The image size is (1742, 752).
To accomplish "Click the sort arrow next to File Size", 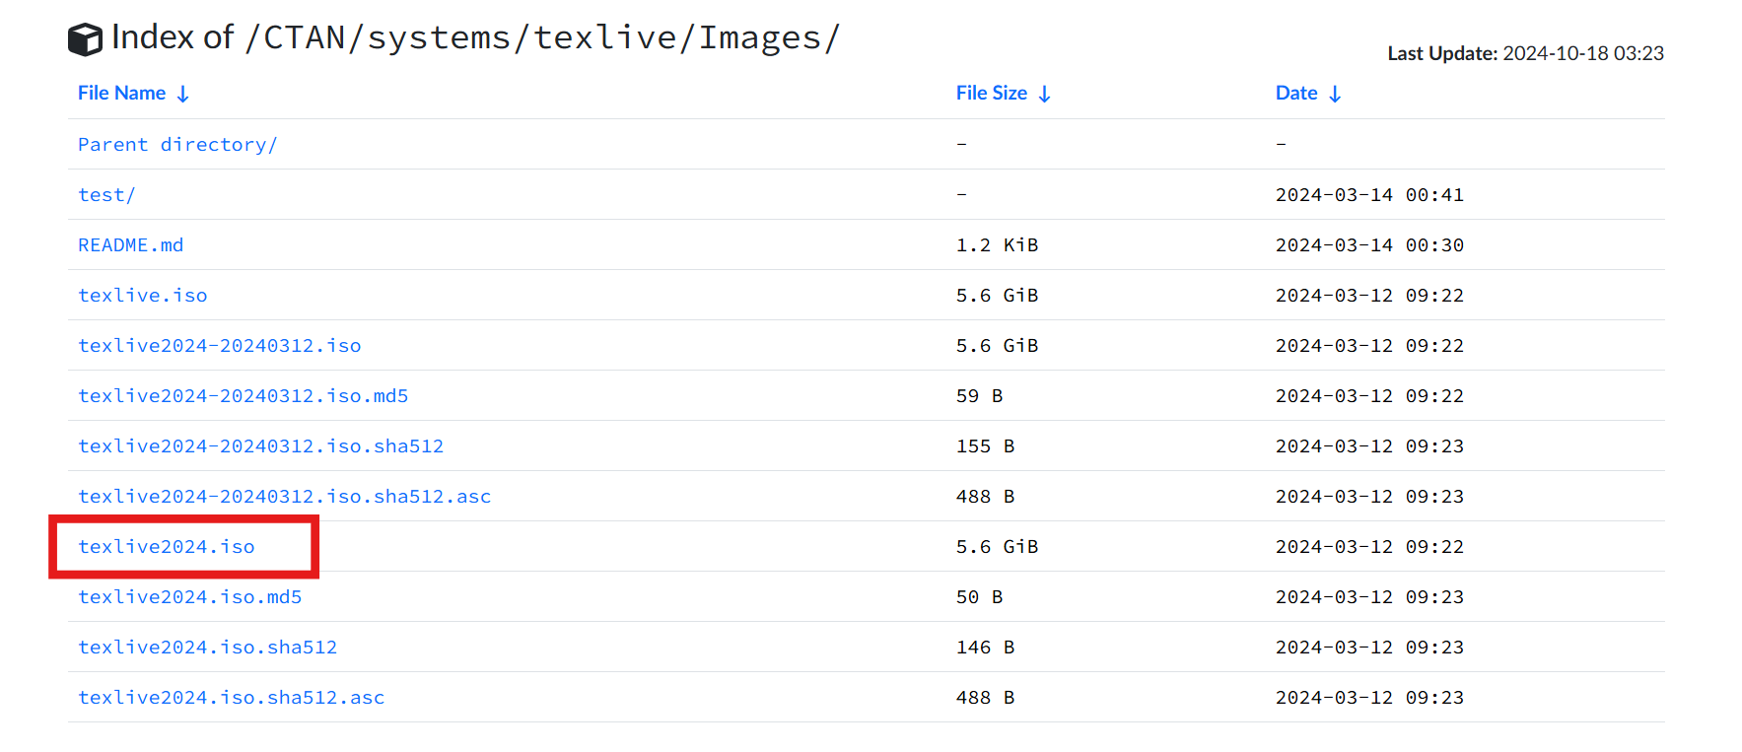I will (1044, 94).
